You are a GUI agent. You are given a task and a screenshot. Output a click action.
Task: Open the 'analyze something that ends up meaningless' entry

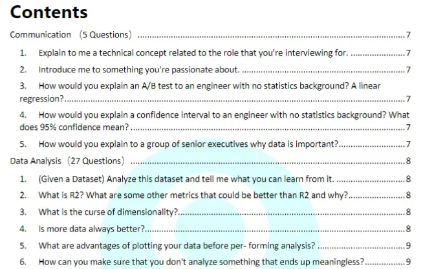click(201, 263)
